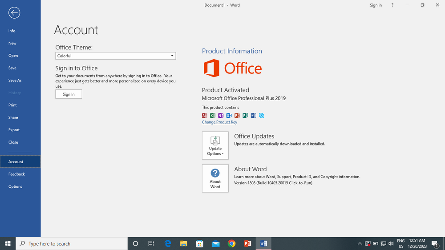Open the About Word dialog

pyautogui.click(x=215, y=178)
